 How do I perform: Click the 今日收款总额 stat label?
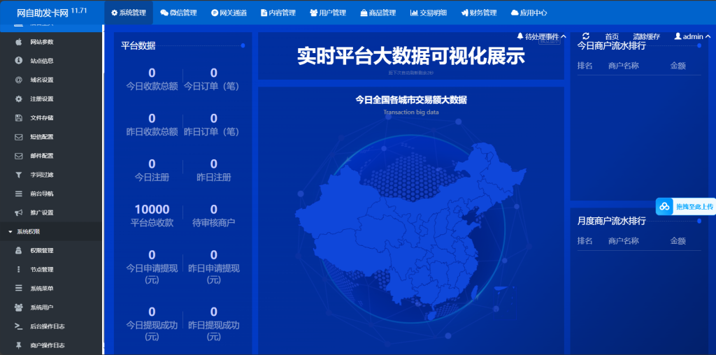(152, 86)
